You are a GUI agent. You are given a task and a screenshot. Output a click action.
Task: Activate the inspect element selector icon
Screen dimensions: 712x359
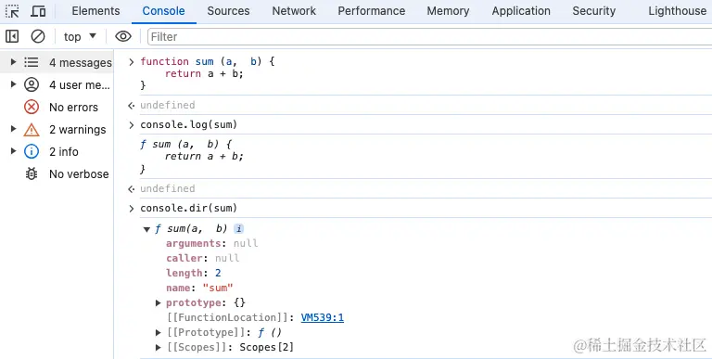[12, 11]
